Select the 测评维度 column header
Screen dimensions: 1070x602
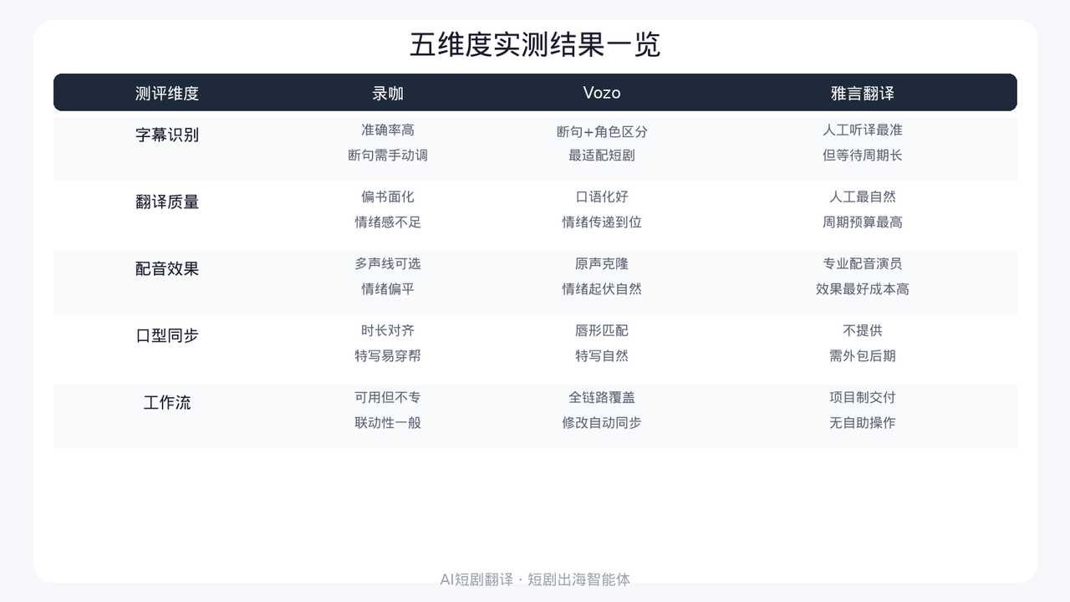point(167,93)
